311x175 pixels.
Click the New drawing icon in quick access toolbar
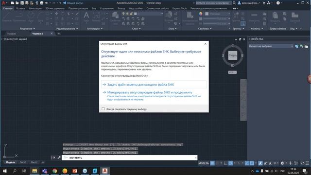[12, 3]
